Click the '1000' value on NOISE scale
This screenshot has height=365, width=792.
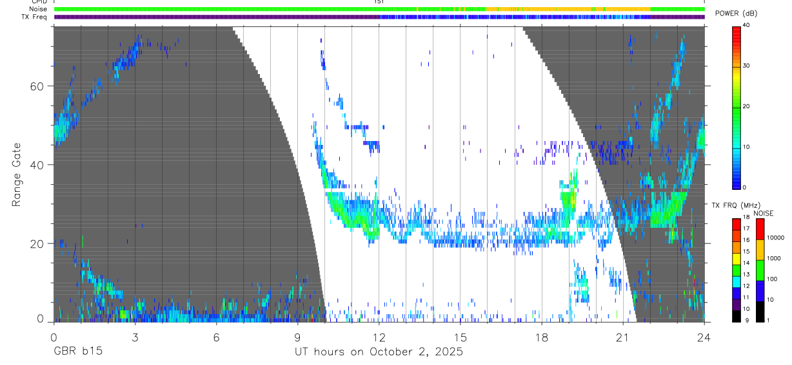[x=773, y=258]
